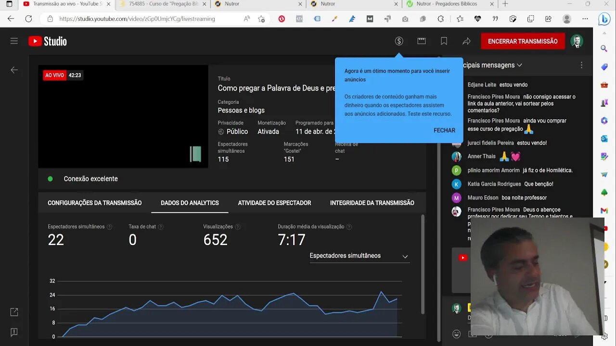Screen dimensions: 616x346
Task: Click the send feedback icon in left sidebar
Action: pos(14,332)
